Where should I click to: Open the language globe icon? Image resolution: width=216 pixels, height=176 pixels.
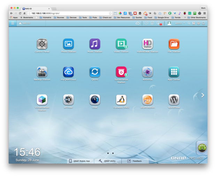199,23
